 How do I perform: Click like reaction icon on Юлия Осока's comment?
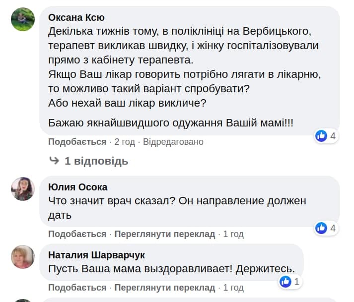[321, 228]
